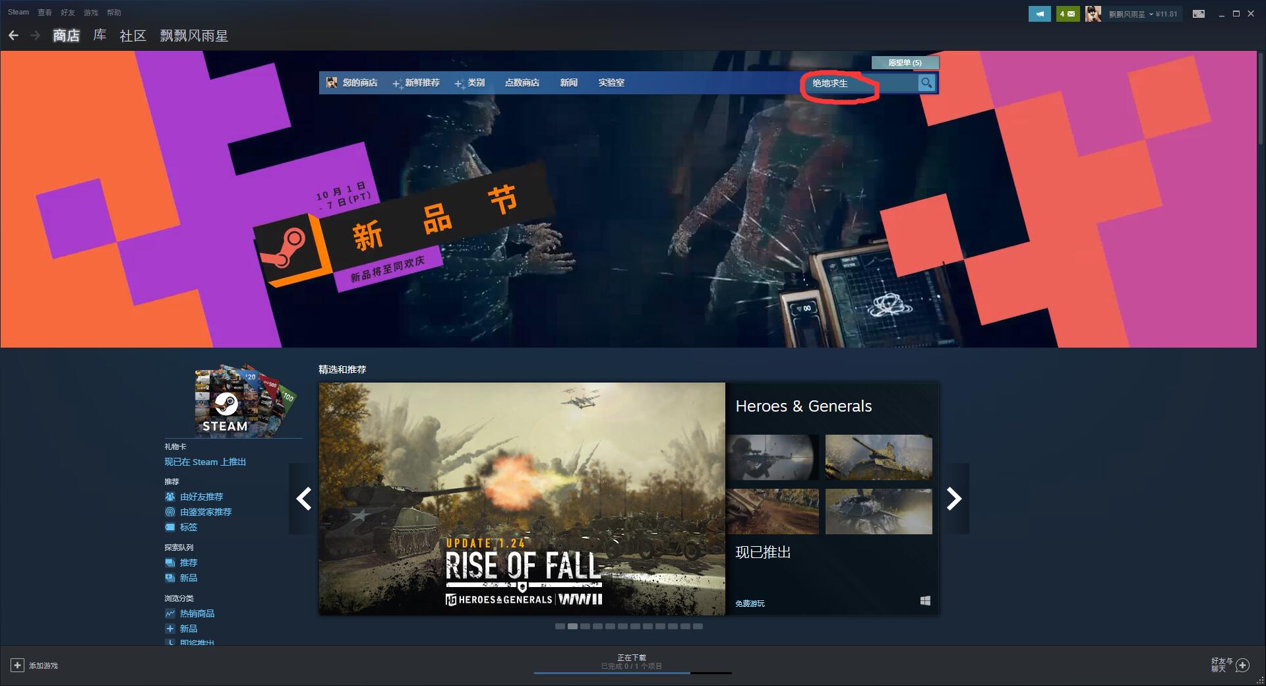The width and height of the screenshot is (1266, 686).
Task: Open the 正在下载 downloads status
Action: tap(632, 658)
